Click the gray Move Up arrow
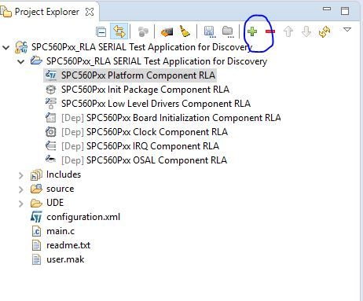 pyautogui.click(x=288, y=31)
